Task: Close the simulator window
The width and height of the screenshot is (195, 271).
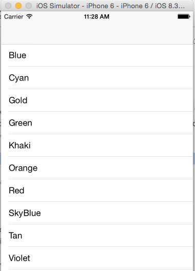Action: pyautogui.click(x=8, y=6)
